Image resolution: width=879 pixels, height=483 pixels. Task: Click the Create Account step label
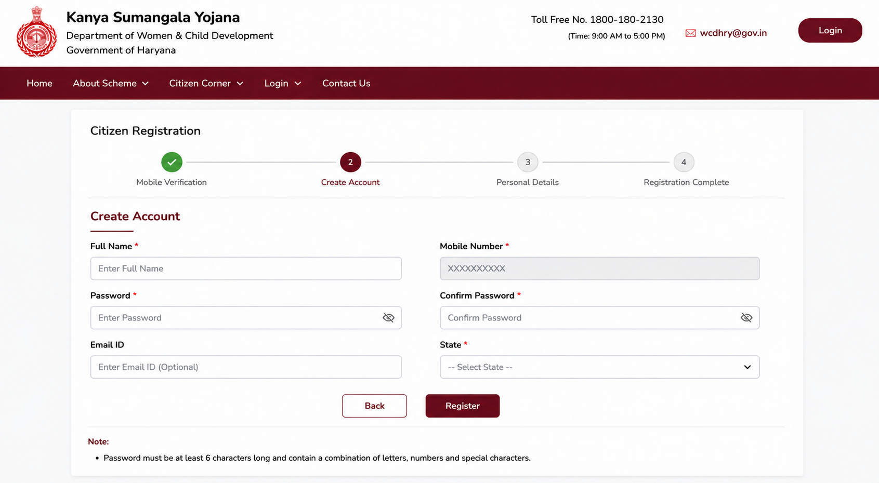click(350, 182)
